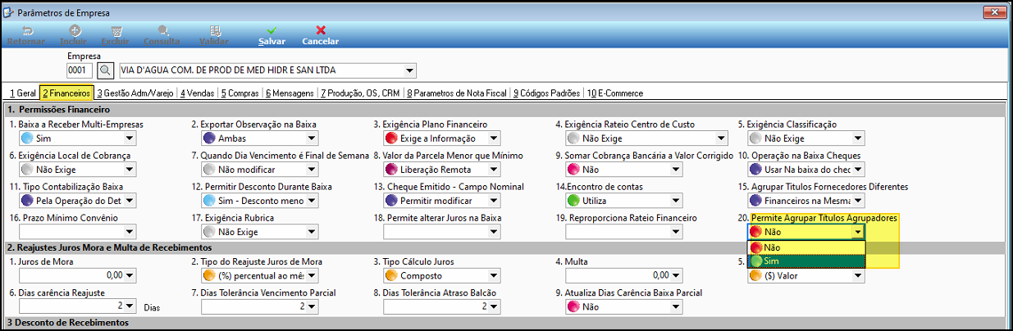Viewport: 1013px width, 331px height.
Task: Open Tipo Cálculo Juros dropdown
Action: click(493, 275)
